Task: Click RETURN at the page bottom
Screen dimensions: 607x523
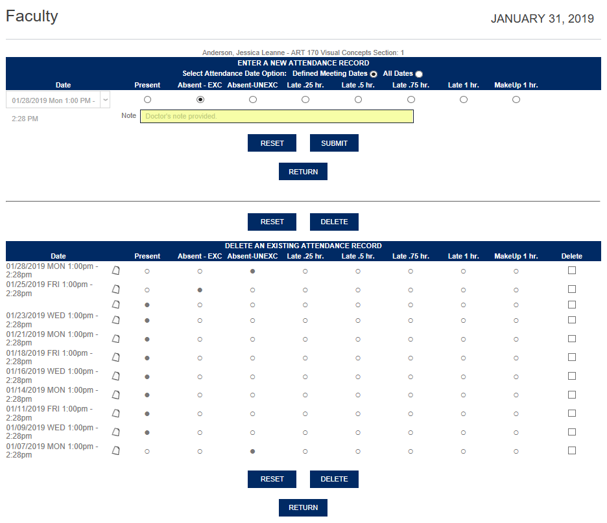Action: click(303, 507)
